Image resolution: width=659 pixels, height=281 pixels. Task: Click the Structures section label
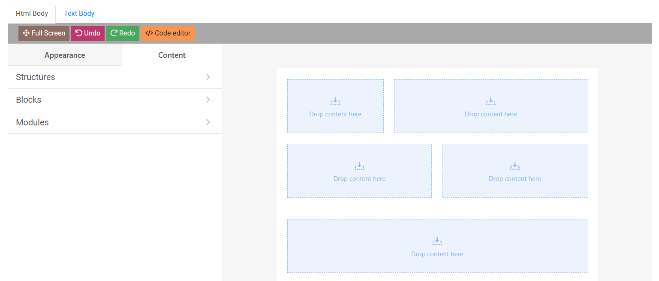tap(36, 77)
